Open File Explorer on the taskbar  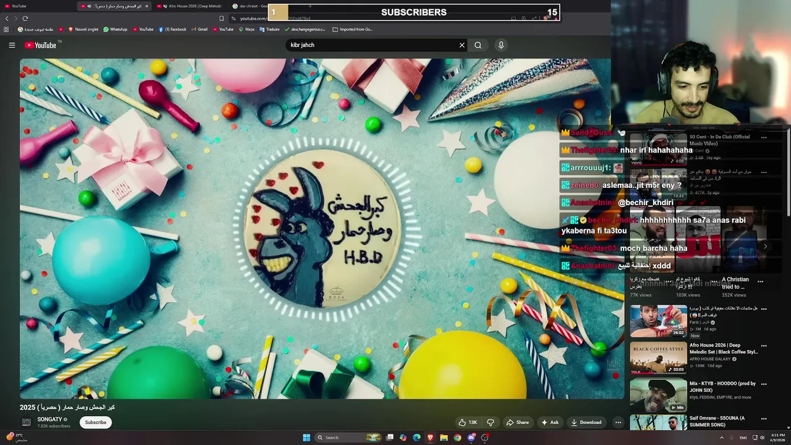pyautogui.click(x=444, y=438)
